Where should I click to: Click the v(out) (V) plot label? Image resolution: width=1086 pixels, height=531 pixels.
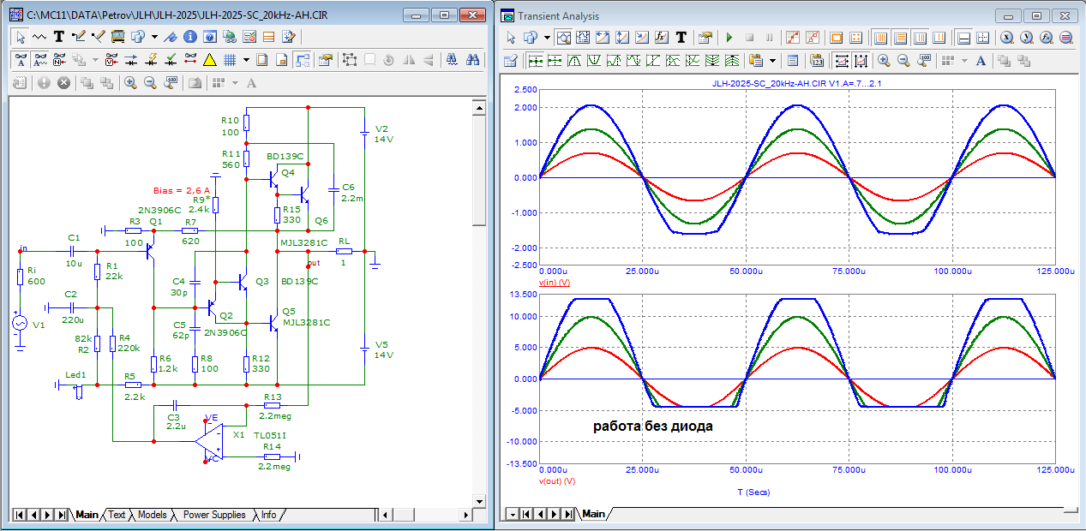pyautogui.click(x=557, y=481)
